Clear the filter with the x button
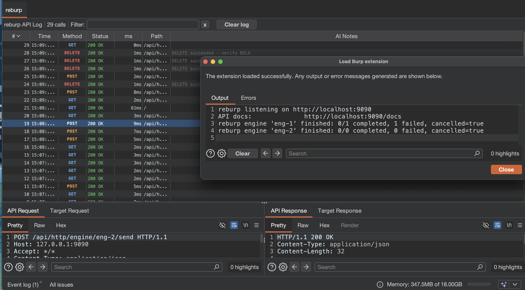 205,25
